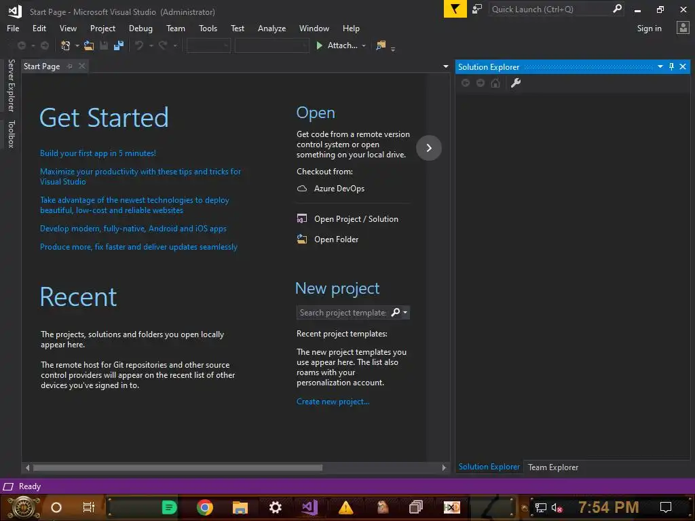This screenshot has height=521, width=695.
Task: Click the Redo toolbar icon
Action: pyautogui.click(x=163, y=45)
